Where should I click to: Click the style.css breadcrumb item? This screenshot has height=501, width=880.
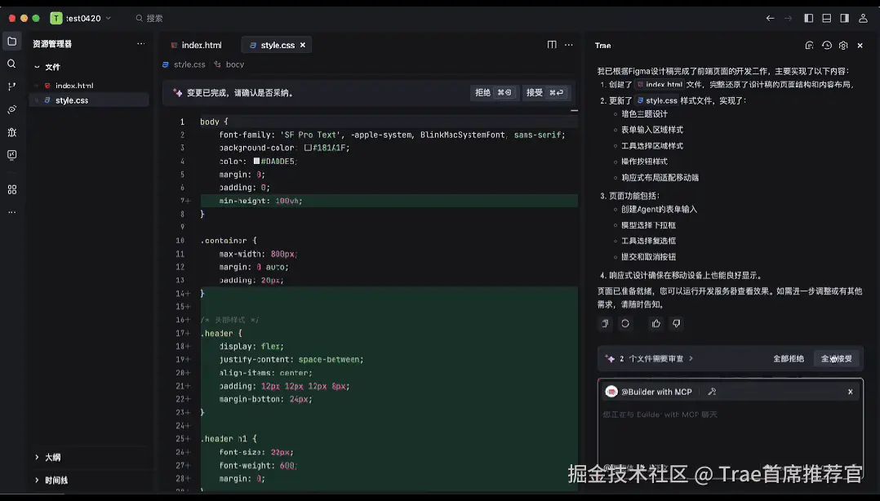pyautogui.click(x=184, y=64)
